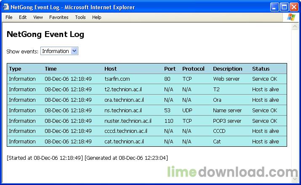The width and height of the screenshot is (301, 185).
Task: Open the View menu
Action: pyautogui.click(x=38, y=17)
